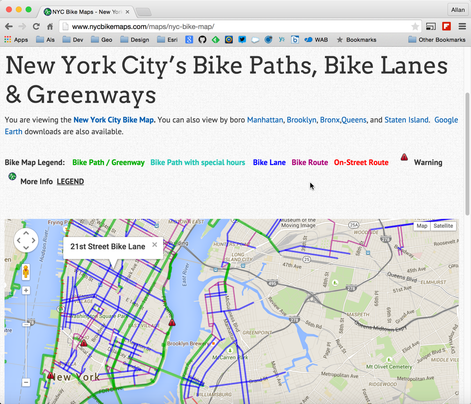Click Bike Path with special hours legend text
The image size is (471, 404).
tap(198, 163)
